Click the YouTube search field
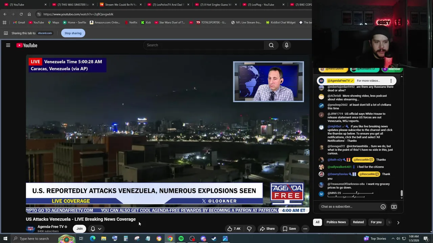Viewport: 433px width, 243px height. point(204,45)
